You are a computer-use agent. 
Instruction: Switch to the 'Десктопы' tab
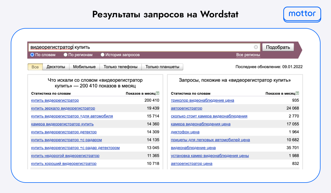(56, 67)
